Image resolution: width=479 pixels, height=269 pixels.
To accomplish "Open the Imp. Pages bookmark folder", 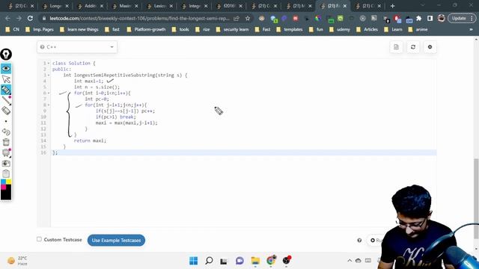I will click(x=40, y=30).
